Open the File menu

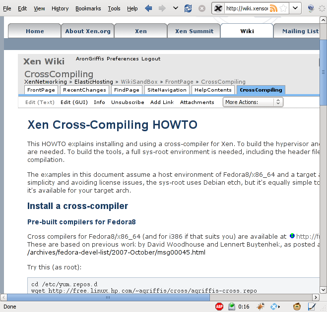tap(7, 8)
